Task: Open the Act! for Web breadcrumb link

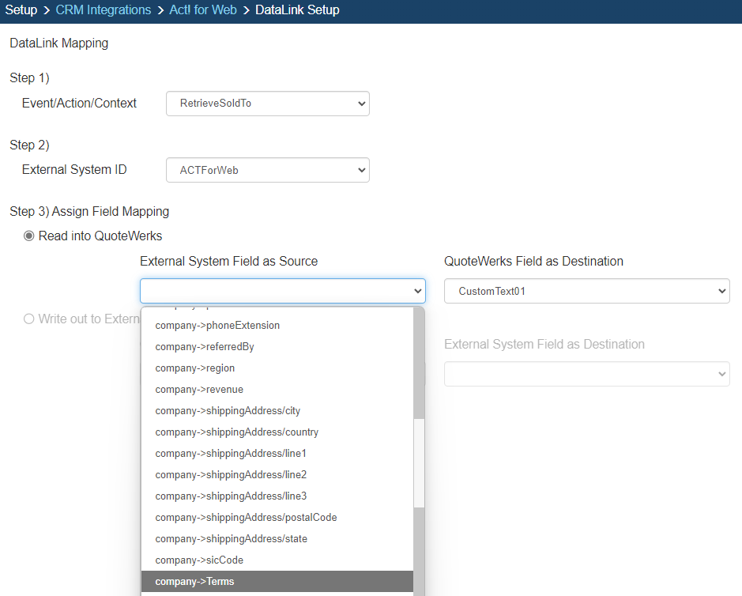Action: click(x=202, y=10)
